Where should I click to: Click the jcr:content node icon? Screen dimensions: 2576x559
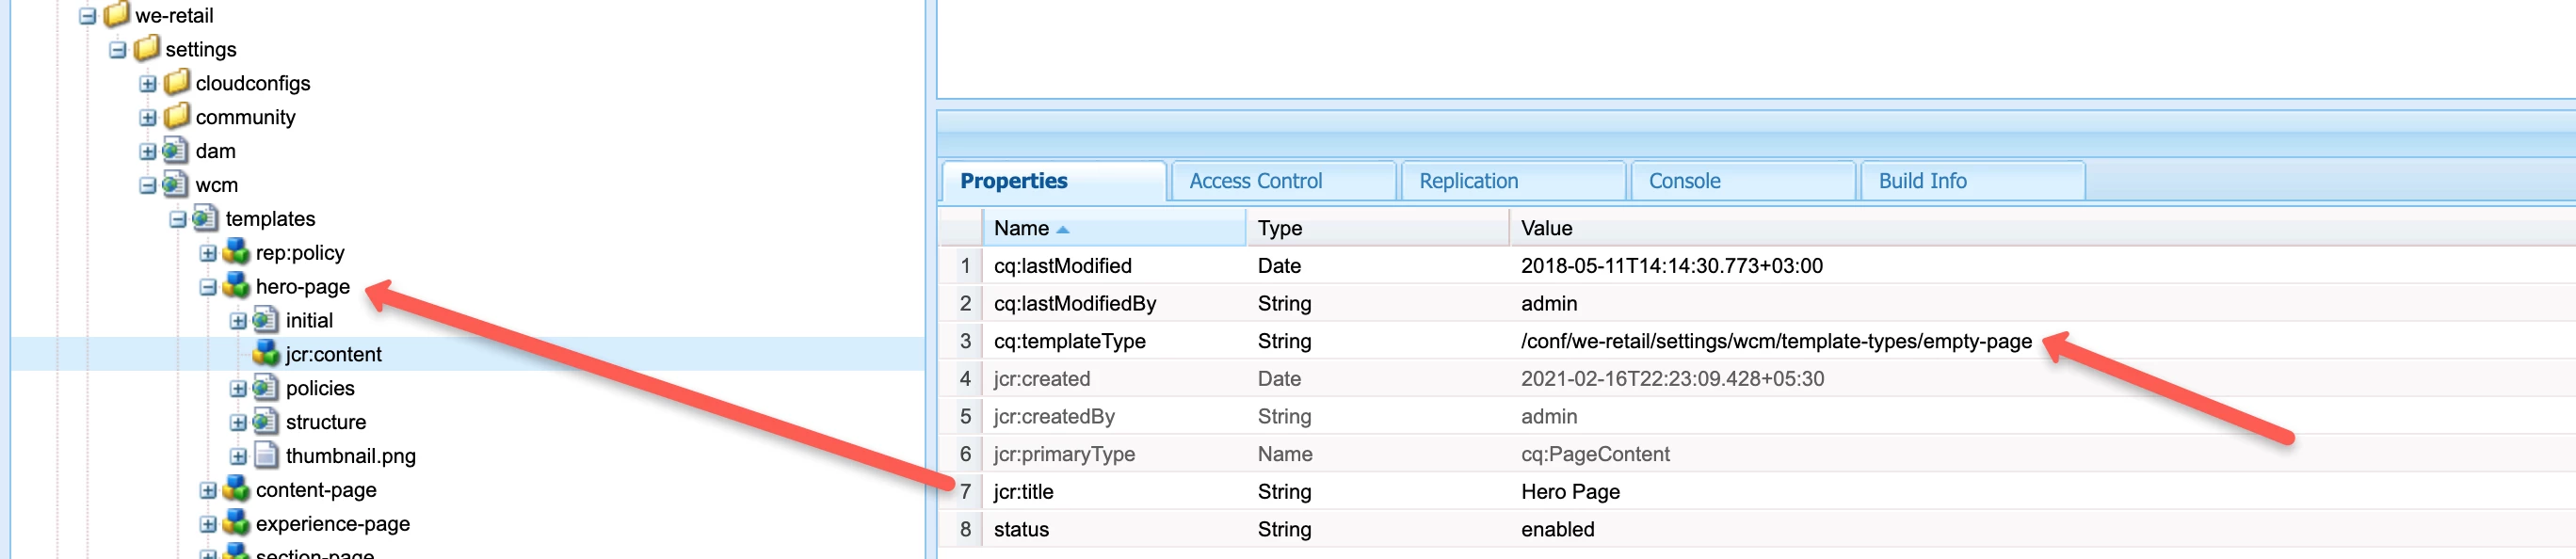coord(266,353)
